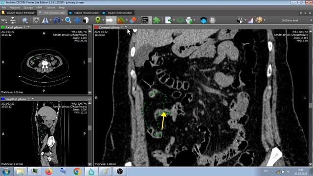Click the grey skull reconstruction icon
The image size is (313, 176).
[x=212, y=21]
